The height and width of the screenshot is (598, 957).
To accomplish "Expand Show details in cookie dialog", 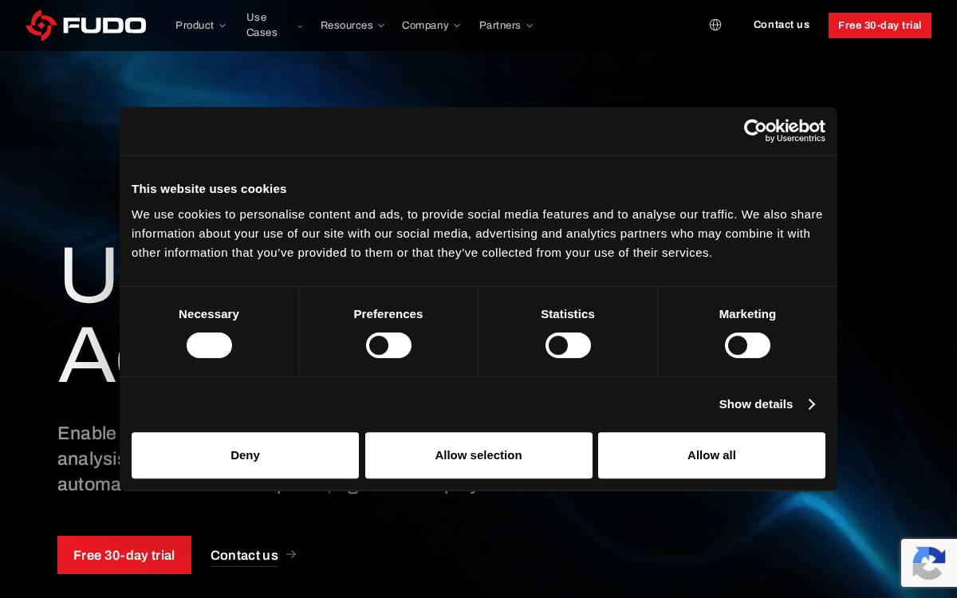I will click(767, 404).
